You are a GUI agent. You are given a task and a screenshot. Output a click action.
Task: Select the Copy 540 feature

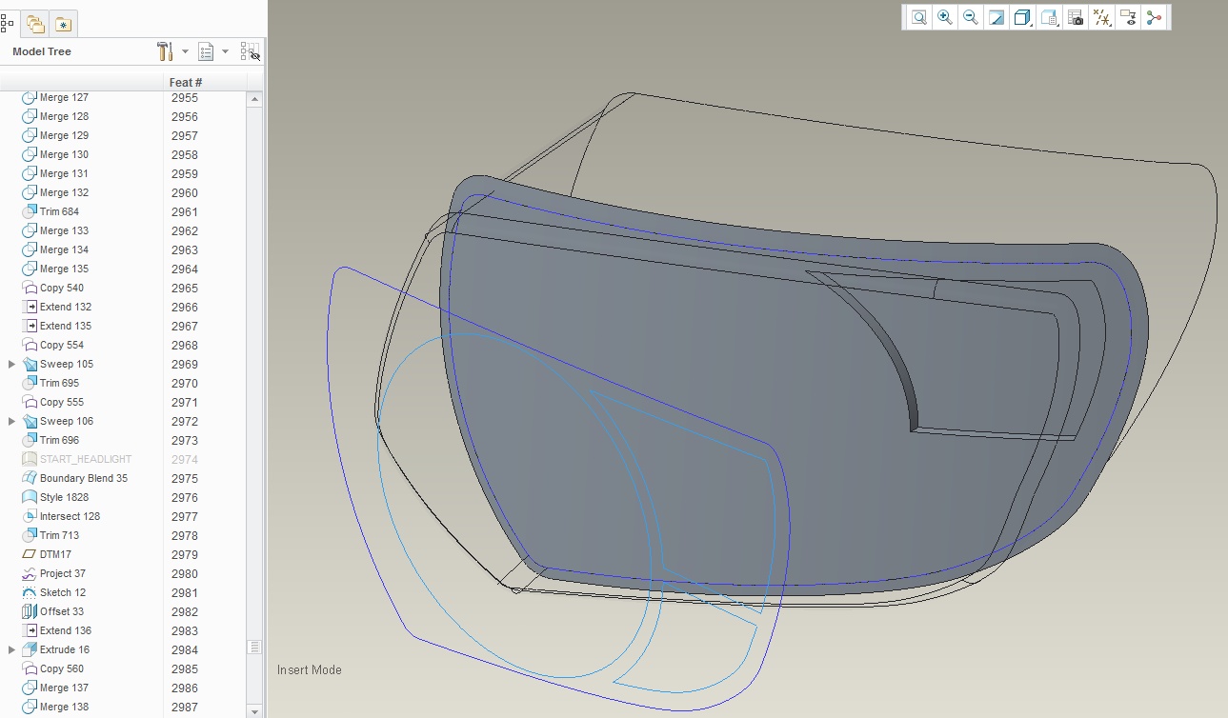tap(62, 288)
